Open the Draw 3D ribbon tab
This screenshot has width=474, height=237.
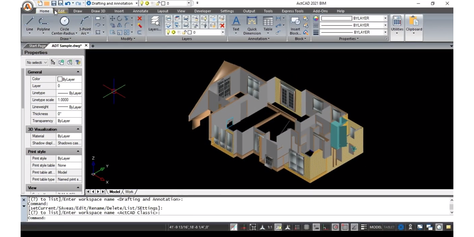click(98, 11)
